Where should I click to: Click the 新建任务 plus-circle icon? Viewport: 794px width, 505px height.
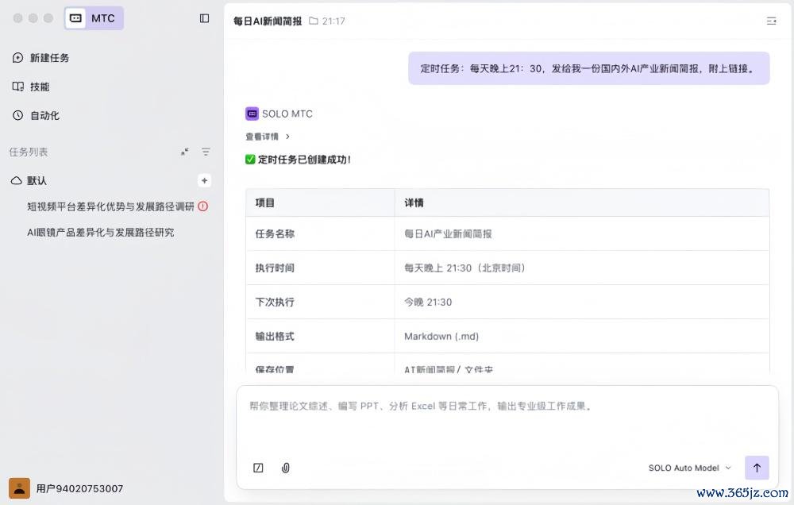click(x=17, y=58)
